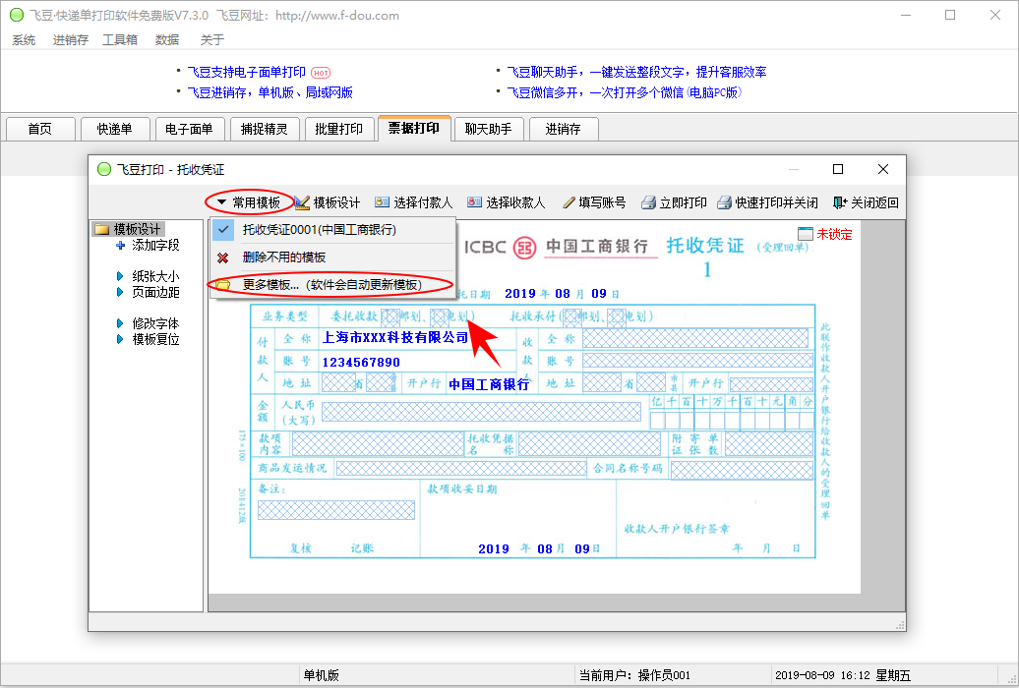Click the 备注 hatched field

tap(336, 510)
